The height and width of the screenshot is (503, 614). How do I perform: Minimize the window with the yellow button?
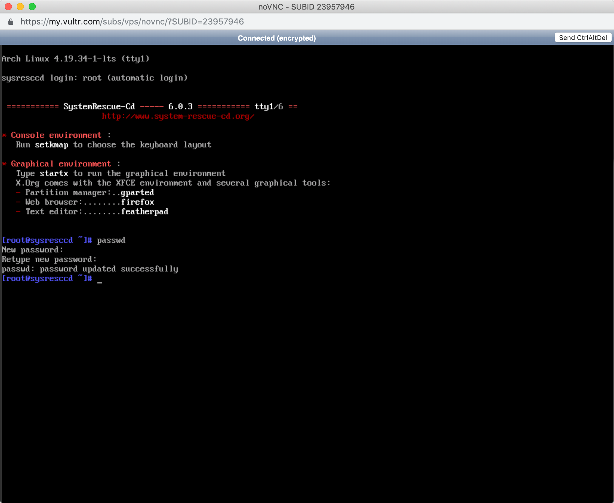tap(20, 7)
